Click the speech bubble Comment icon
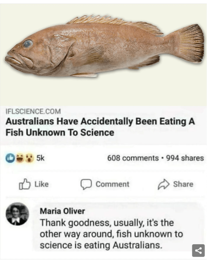This screenshot has height=260, width=207. [x=86, y=184]
